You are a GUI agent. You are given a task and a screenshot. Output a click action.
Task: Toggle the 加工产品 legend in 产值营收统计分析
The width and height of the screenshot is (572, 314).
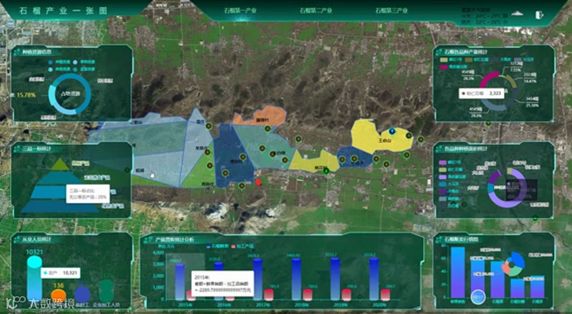tap(243, 246)
